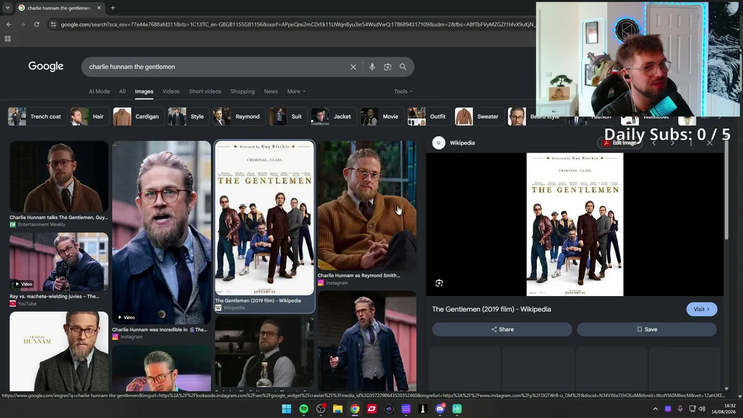Apply the Sweater filter chip
Image resolution: width=743 pixels, height=418 pixels.
click(x=478, y=117)
